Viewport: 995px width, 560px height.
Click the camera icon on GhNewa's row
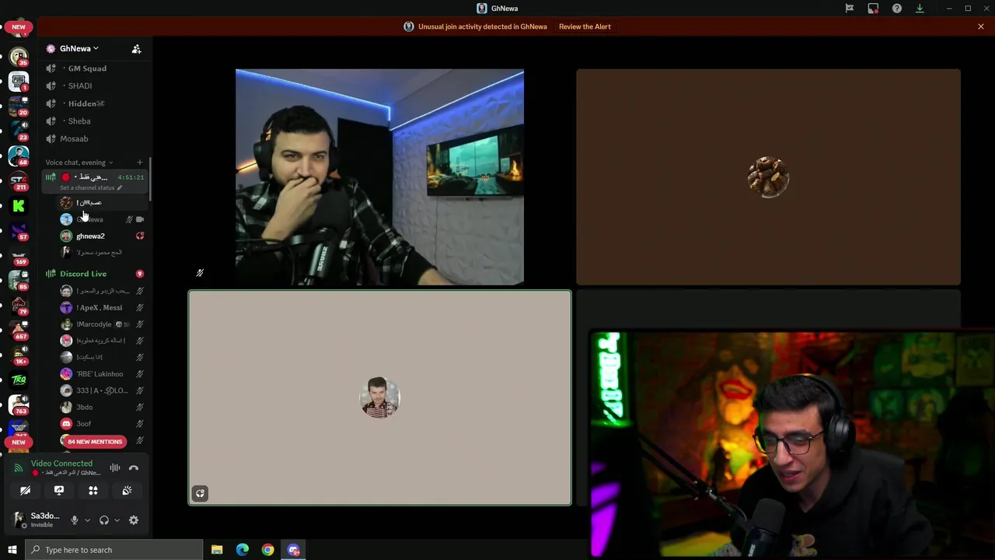[140, 219]
